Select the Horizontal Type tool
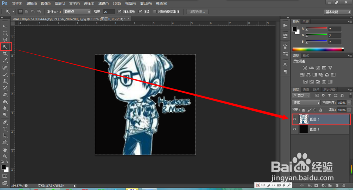Viewport: 353px width, 190px height. point(5,129)
